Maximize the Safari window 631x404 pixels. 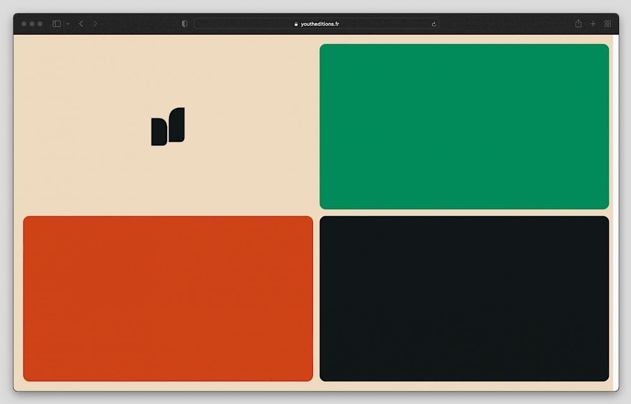pyautogui.click(x=40, y=24)
